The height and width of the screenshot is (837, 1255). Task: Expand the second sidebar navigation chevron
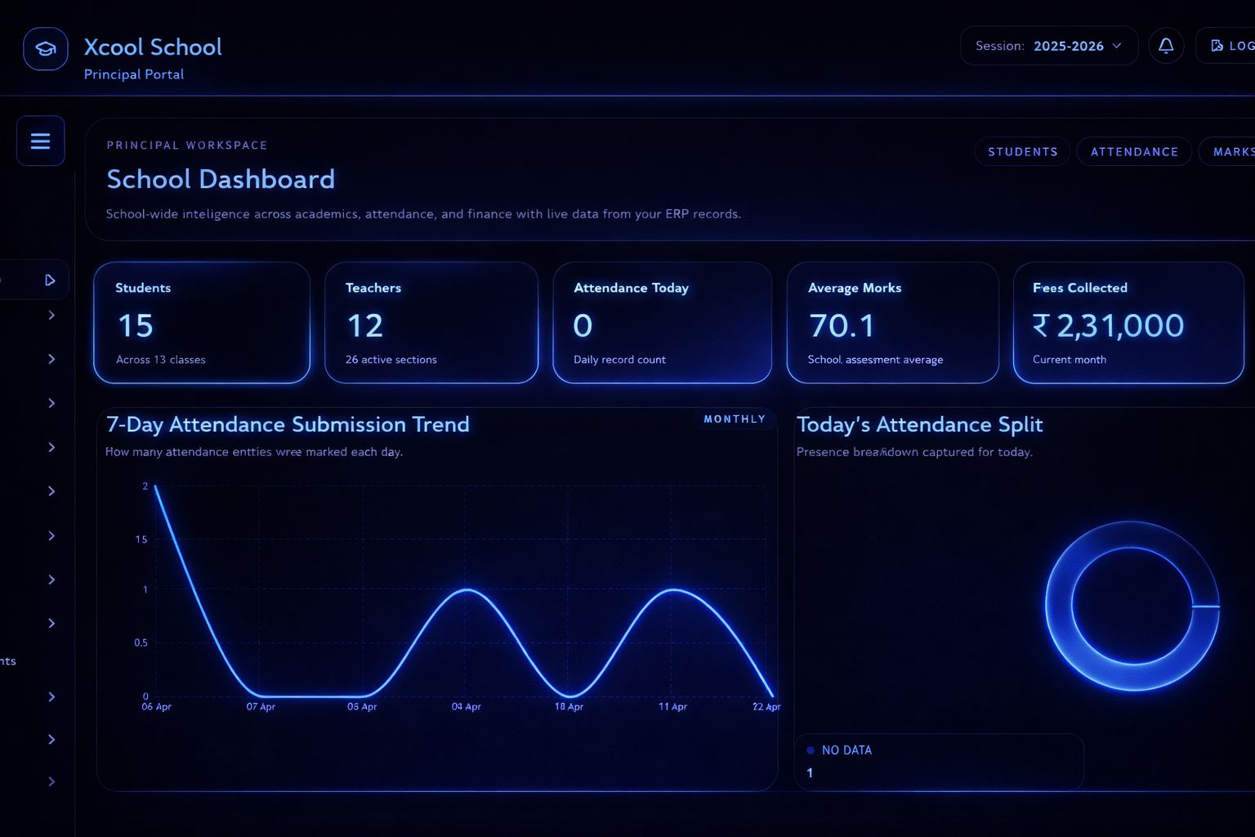[x=51, y=359]
